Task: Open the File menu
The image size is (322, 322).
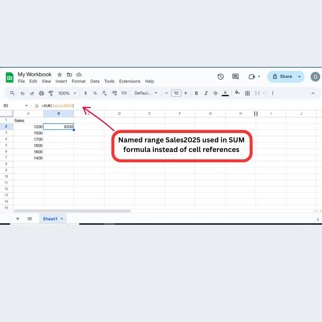Action: point(21,81)
